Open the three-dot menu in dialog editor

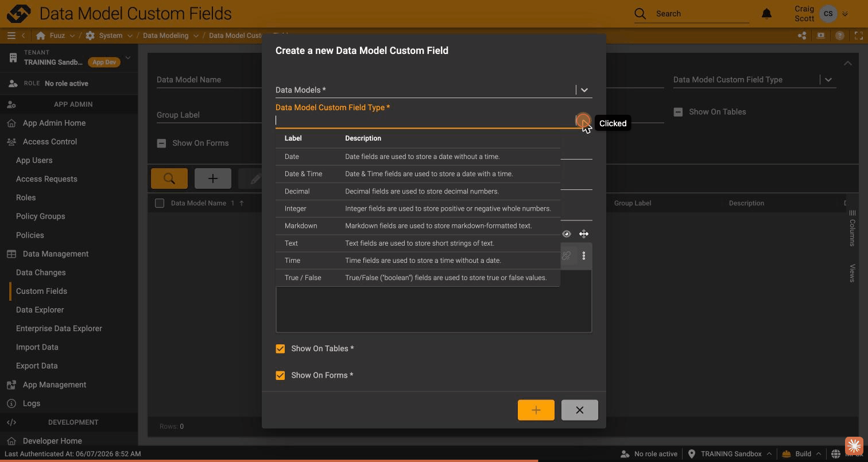click(584, 256)
